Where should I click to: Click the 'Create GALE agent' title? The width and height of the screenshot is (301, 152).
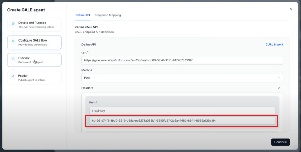tap(26, 10)
